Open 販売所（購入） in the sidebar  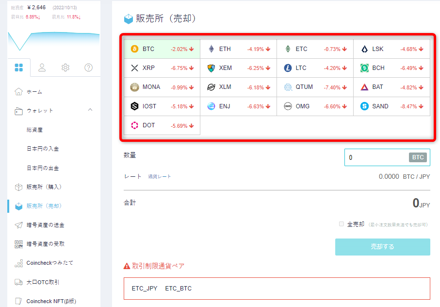click(44, 187)
